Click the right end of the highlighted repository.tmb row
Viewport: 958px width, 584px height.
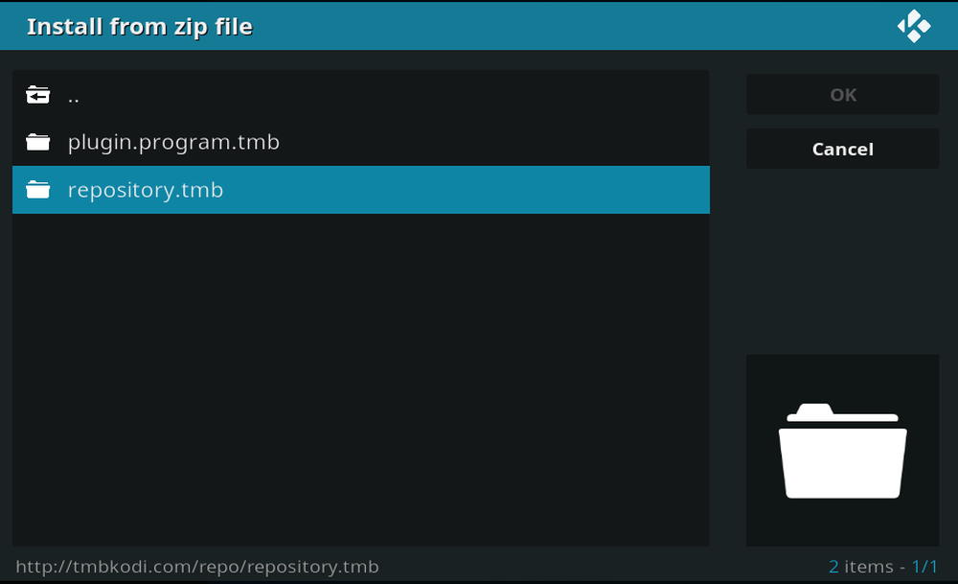(671, 190)
